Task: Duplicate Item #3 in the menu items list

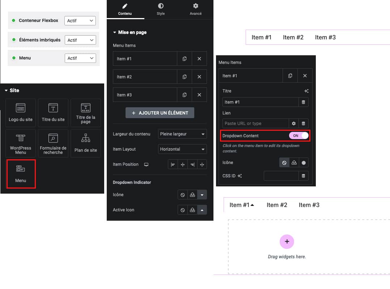Action: point(185,95)
